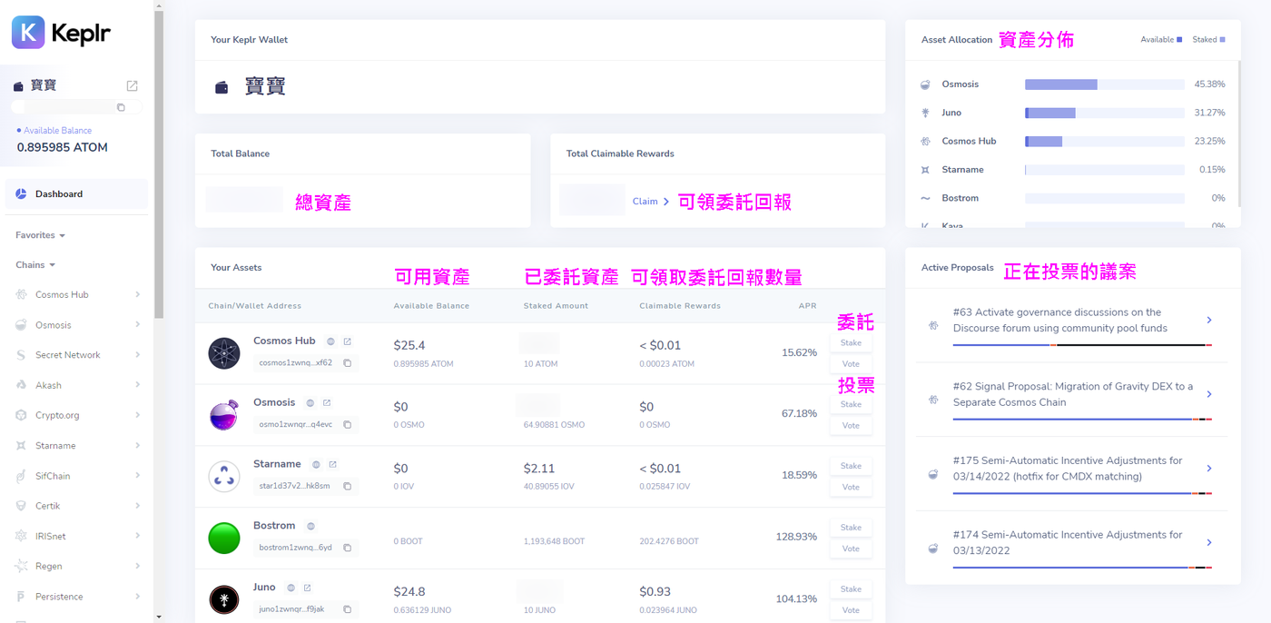Open Juno external explorer link icon
This screenshot has height=623, width=1271.
pyautogui.click(x=307, y=588)
